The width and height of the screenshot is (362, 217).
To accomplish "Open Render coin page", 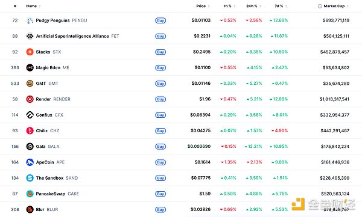I will [x=43, y=99].
